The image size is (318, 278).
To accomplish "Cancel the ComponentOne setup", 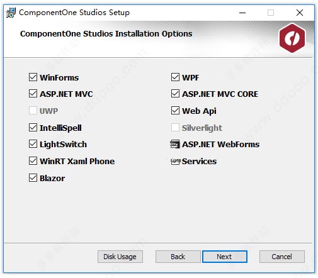I will tap(282, 257).
